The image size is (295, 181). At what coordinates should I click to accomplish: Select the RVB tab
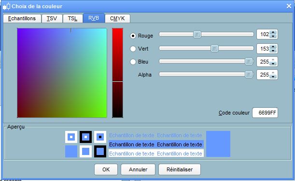[94, 18]
